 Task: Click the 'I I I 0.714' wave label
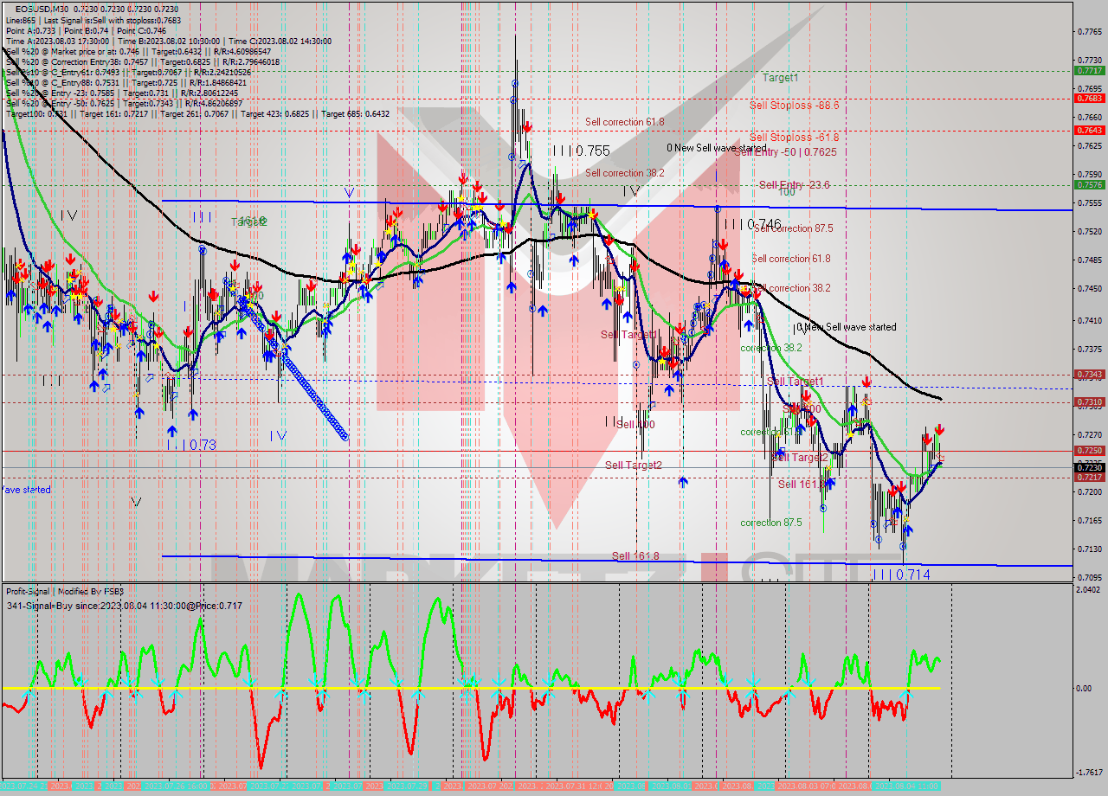click(x=900, y=575)
